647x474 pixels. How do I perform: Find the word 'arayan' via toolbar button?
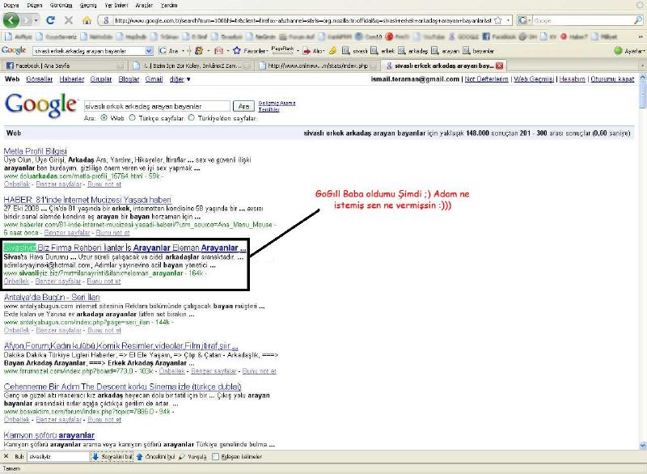click(446, 51)
